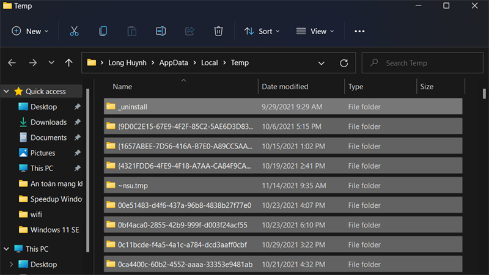This screenshot has width=489, height=275.
Task: Select Downloads in Quick access
Action: (x=48, y=122)
